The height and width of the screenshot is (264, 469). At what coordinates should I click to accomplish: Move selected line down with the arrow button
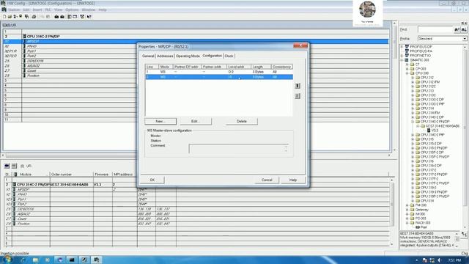pyautogui.click(x=298, y=96)
